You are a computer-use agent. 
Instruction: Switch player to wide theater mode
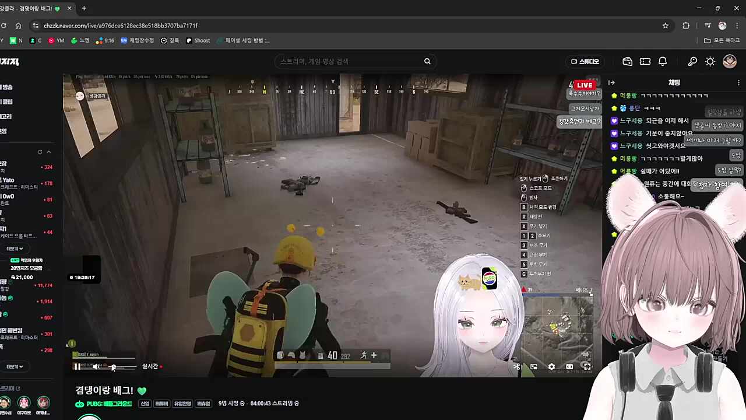tap(569, 367)
